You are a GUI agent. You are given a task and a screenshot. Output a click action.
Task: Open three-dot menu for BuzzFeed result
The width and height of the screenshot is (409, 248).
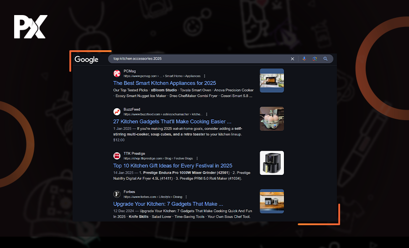206,114
